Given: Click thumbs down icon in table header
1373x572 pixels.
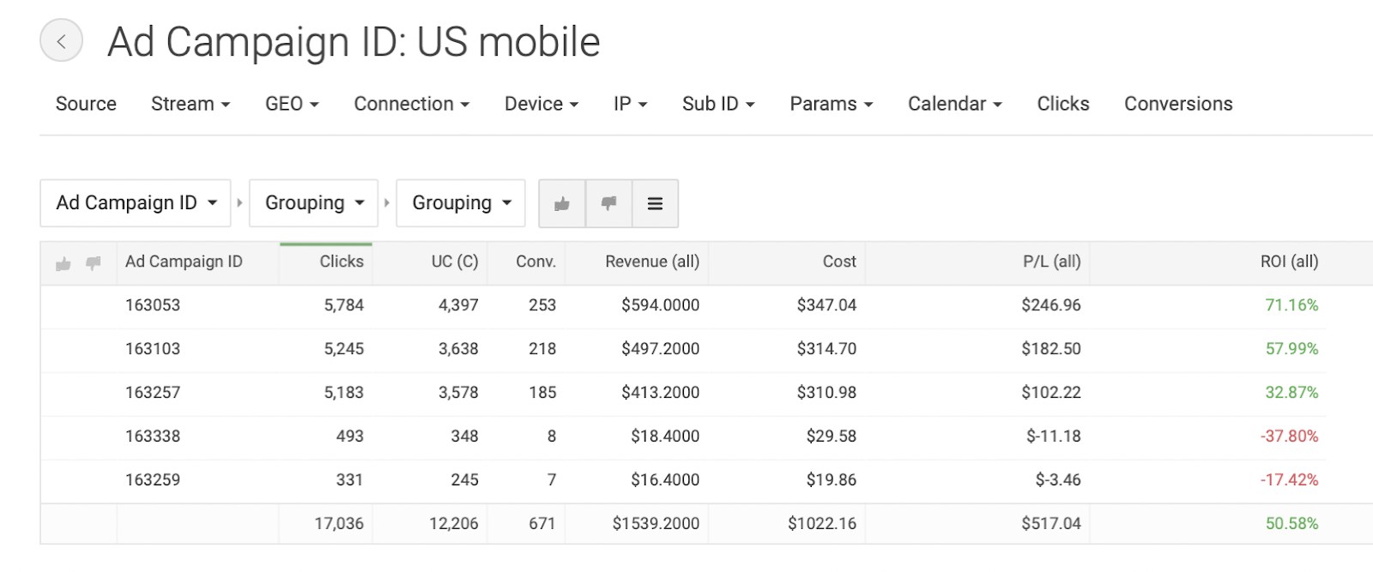Looking at the screenshot, I should (x=94, y=262).
